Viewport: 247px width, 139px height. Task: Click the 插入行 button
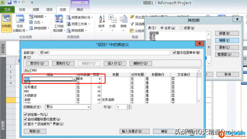(x=115, y=63)
